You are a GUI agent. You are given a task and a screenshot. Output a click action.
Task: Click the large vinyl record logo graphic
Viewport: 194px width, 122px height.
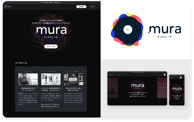click(x=127, y=29)
